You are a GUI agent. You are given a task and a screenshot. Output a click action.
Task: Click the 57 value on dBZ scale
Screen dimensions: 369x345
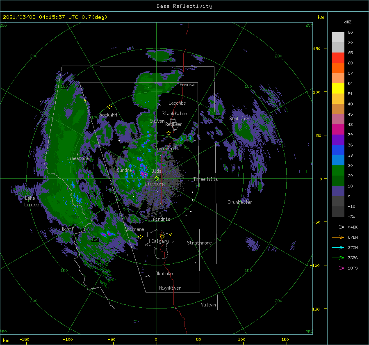coord(350,73)
